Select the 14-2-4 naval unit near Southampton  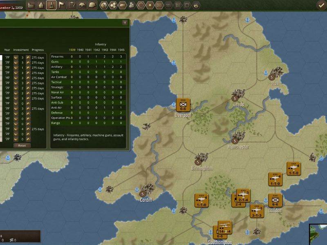[x=225, y=227]
